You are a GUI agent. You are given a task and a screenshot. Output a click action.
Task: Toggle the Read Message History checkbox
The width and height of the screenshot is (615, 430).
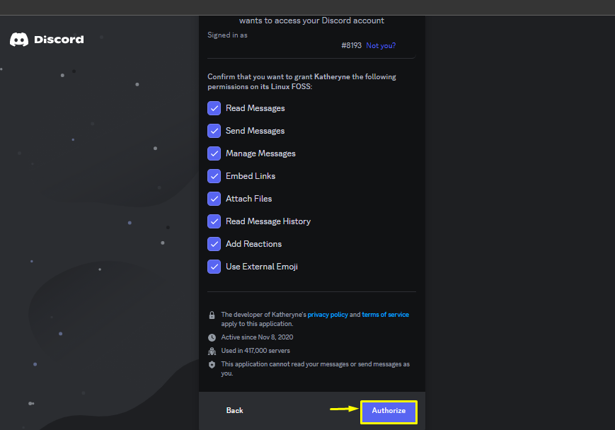pyautogui.click(x=214, y=221)
